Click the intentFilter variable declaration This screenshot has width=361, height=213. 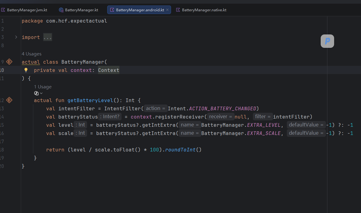[x=76, y=108]
